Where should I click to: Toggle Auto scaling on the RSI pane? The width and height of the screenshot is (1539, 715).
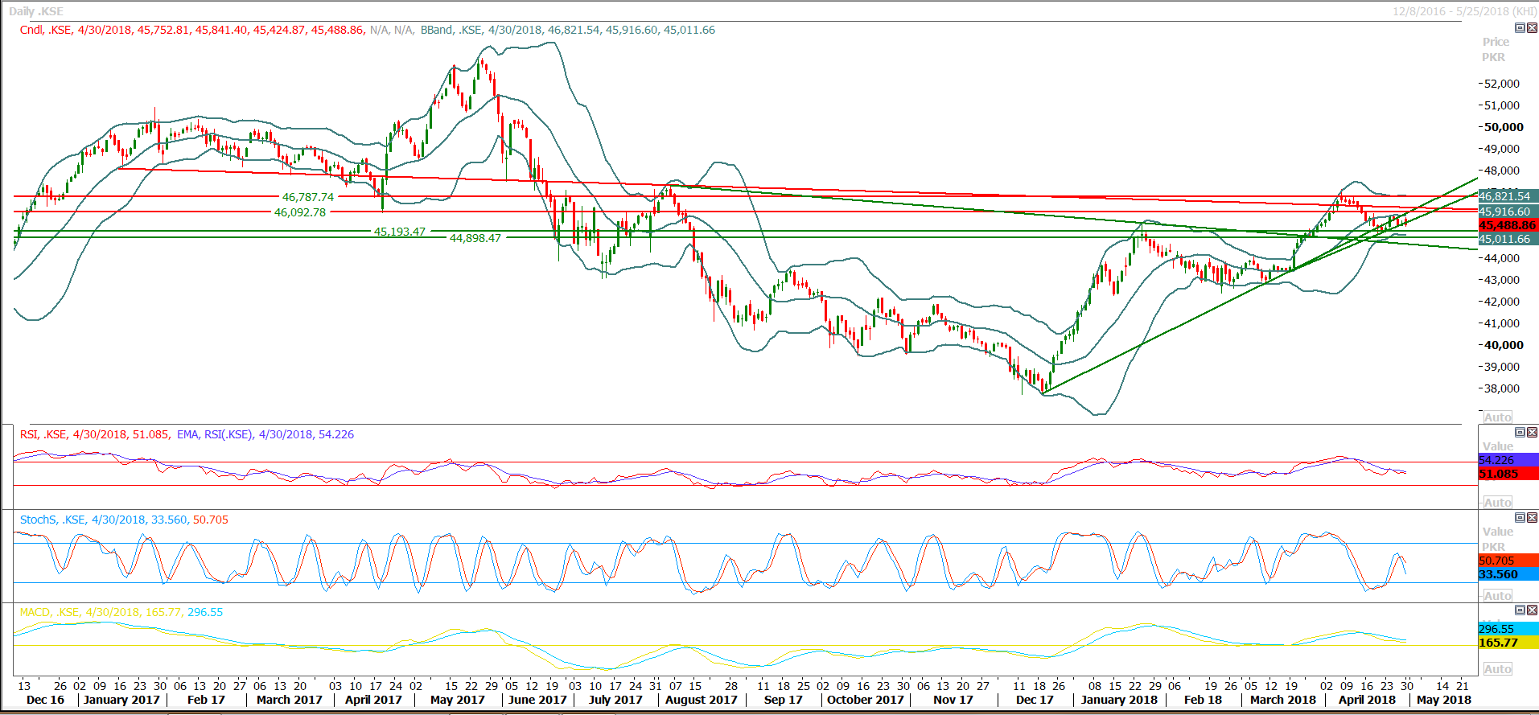[x=1497, y=502]
